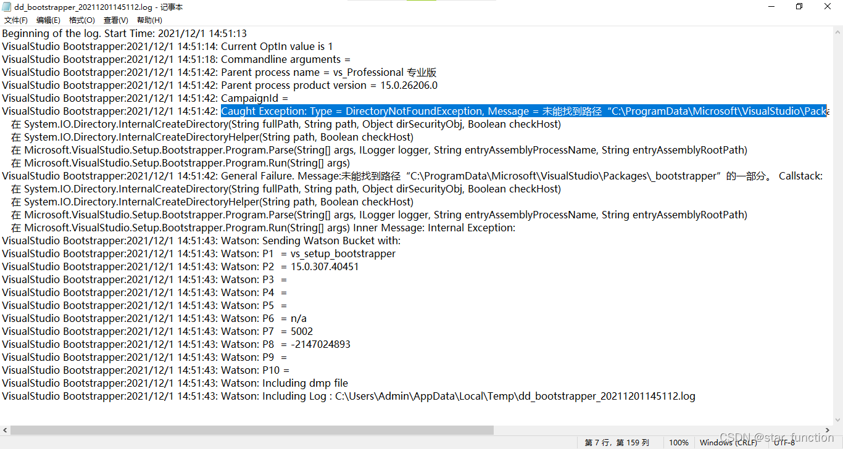843x449 pixels.
Task: Restore down the Notepad window
Action: (799, 7)
